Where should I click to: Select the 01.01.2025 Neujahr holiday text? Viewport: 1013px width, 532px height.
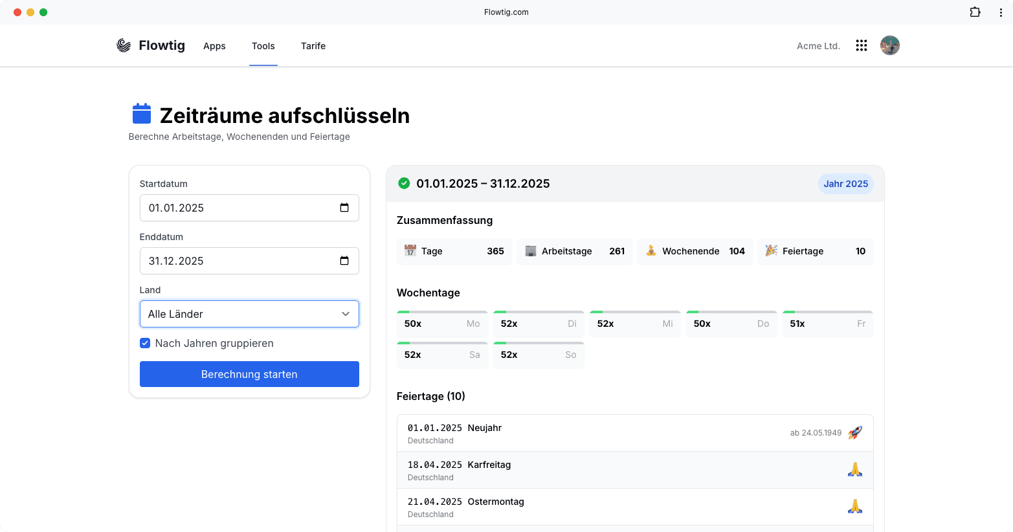454,428
